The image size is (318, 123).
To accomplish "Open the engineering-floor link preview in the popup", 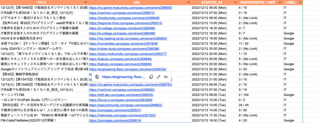I will (123, 77).
